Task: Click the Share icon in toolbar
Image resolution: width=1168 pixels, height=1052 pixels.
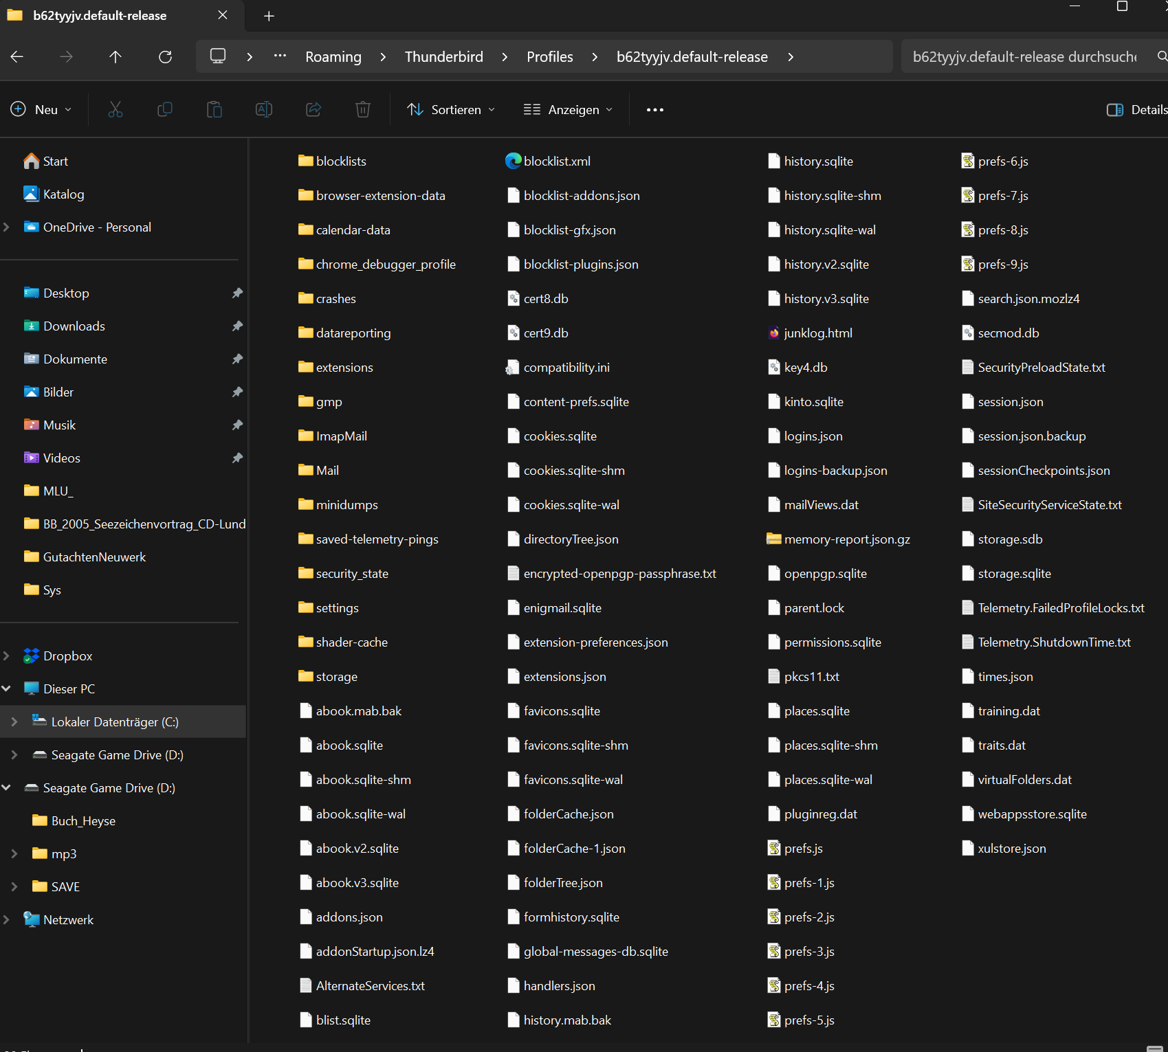Action: (313, 110)
